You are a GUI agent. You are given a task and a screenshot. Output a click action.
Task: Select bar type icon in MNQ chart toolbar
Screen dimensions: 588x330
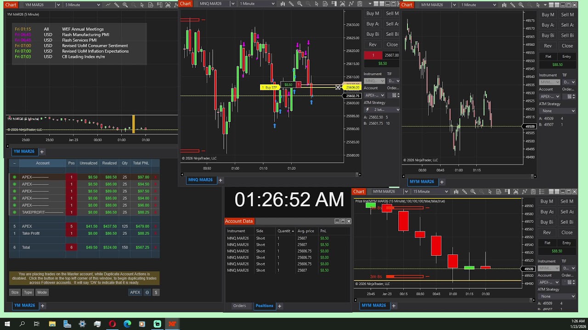click(283, 4)
